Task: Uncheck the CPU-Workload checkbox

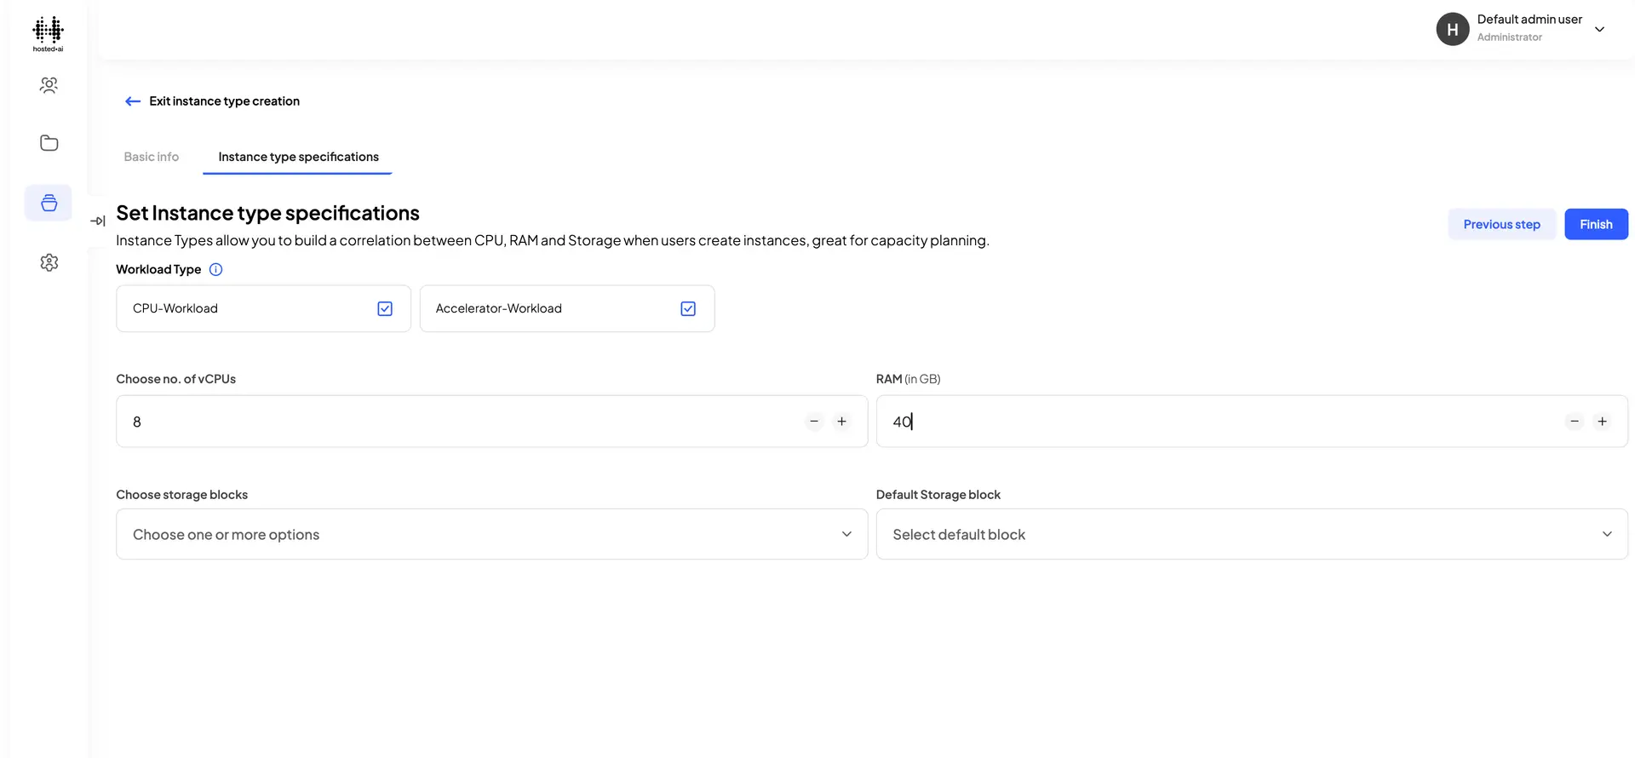Action: (x=385, y=308)
